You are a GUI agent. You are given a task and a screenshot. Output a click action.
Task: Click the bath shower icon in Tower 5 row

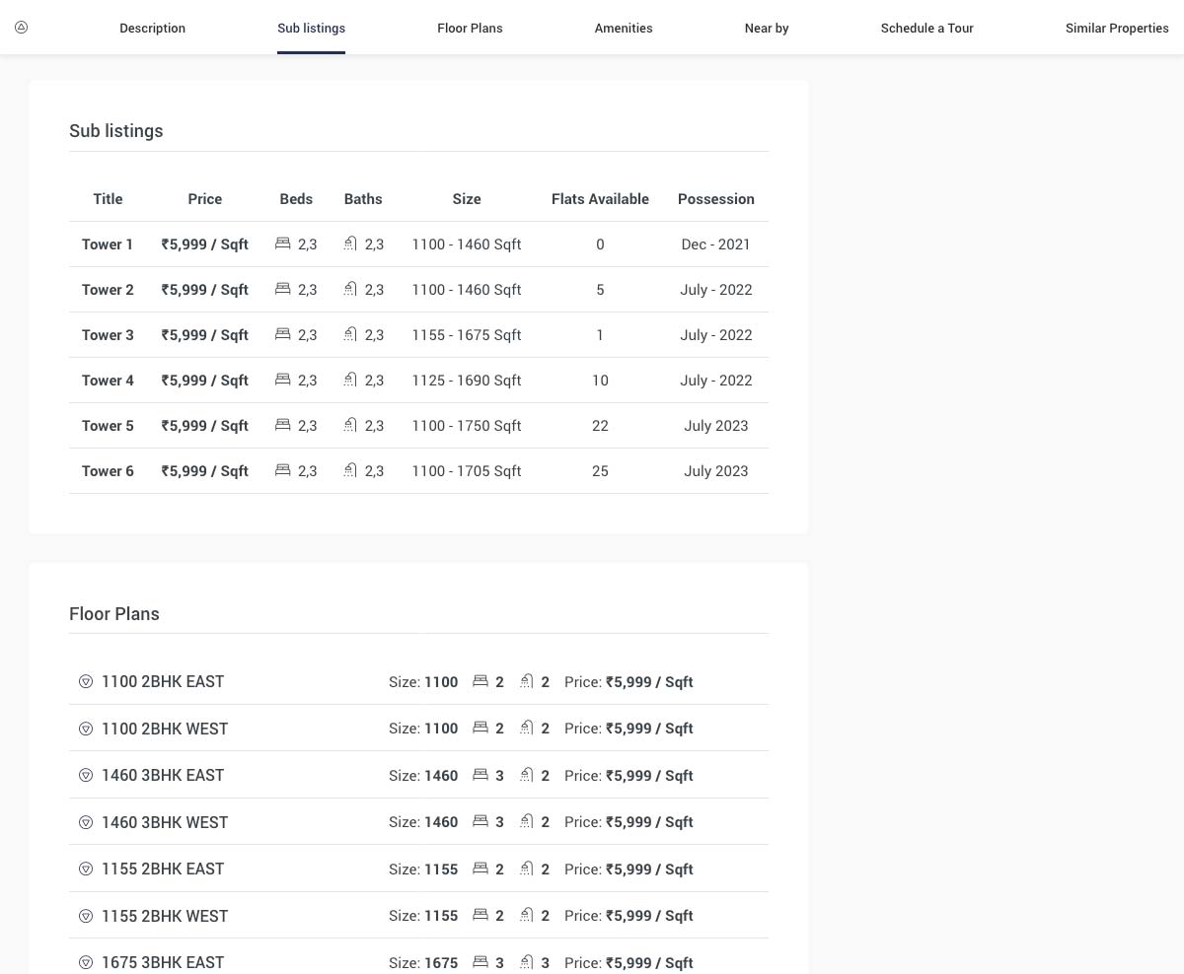pyautogui.click(x=350, y=425)
